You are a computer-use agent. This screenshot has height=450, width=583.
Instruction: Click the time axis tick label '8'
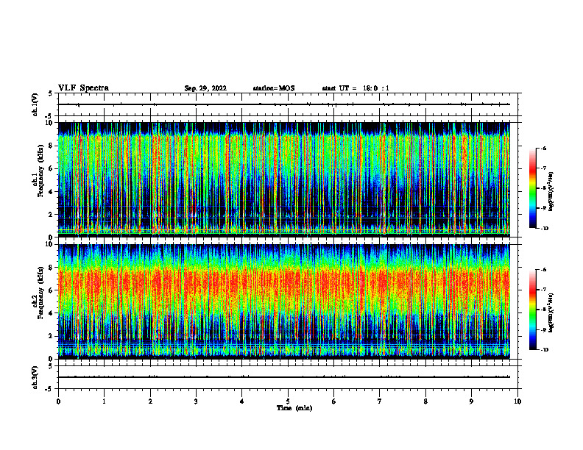pyautogui.click(x=425, y=401)
